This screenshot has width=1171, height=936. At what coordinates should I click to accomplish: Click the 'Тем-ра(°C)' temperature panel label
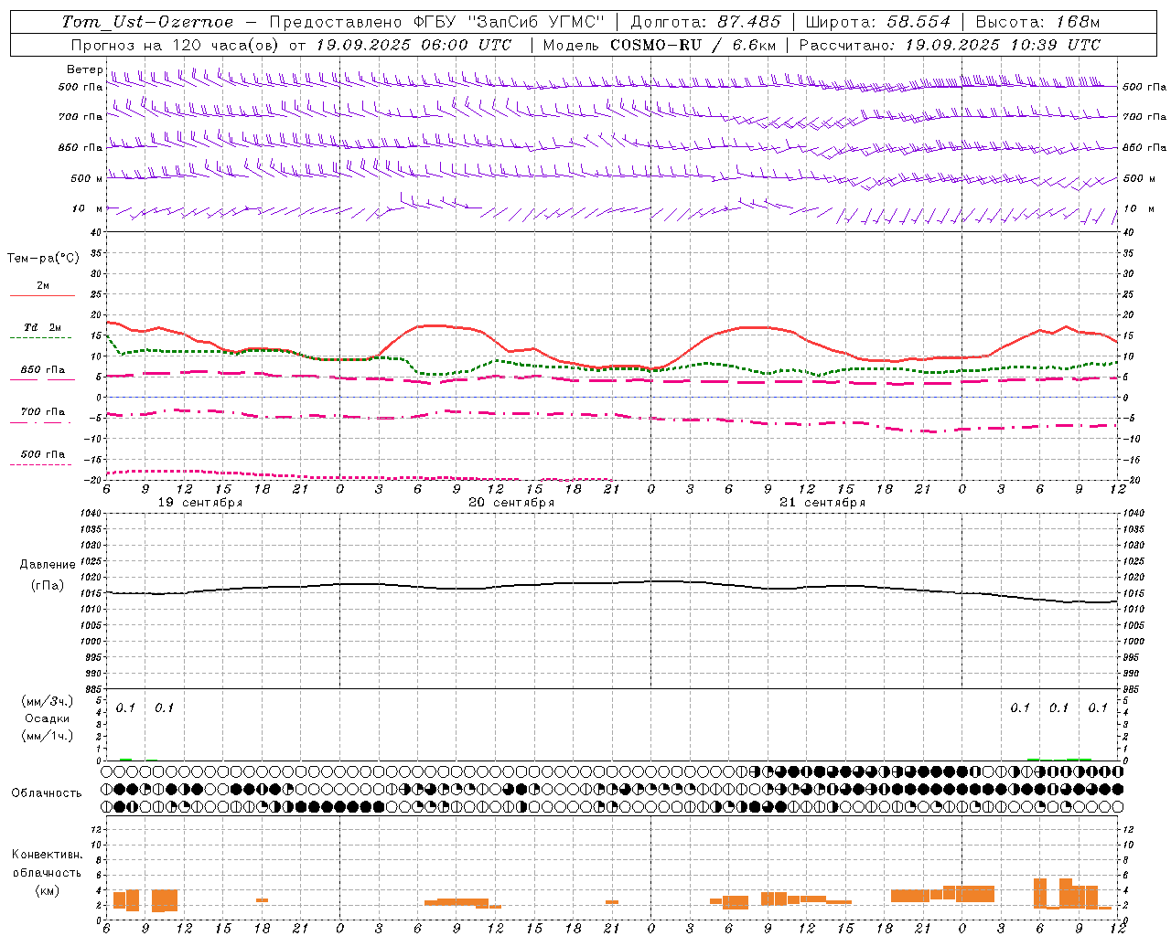43,259
